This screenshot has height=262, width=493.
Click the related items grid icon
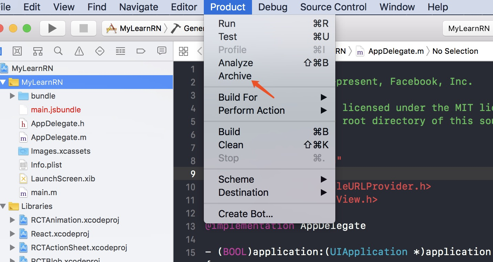(183, 51)
